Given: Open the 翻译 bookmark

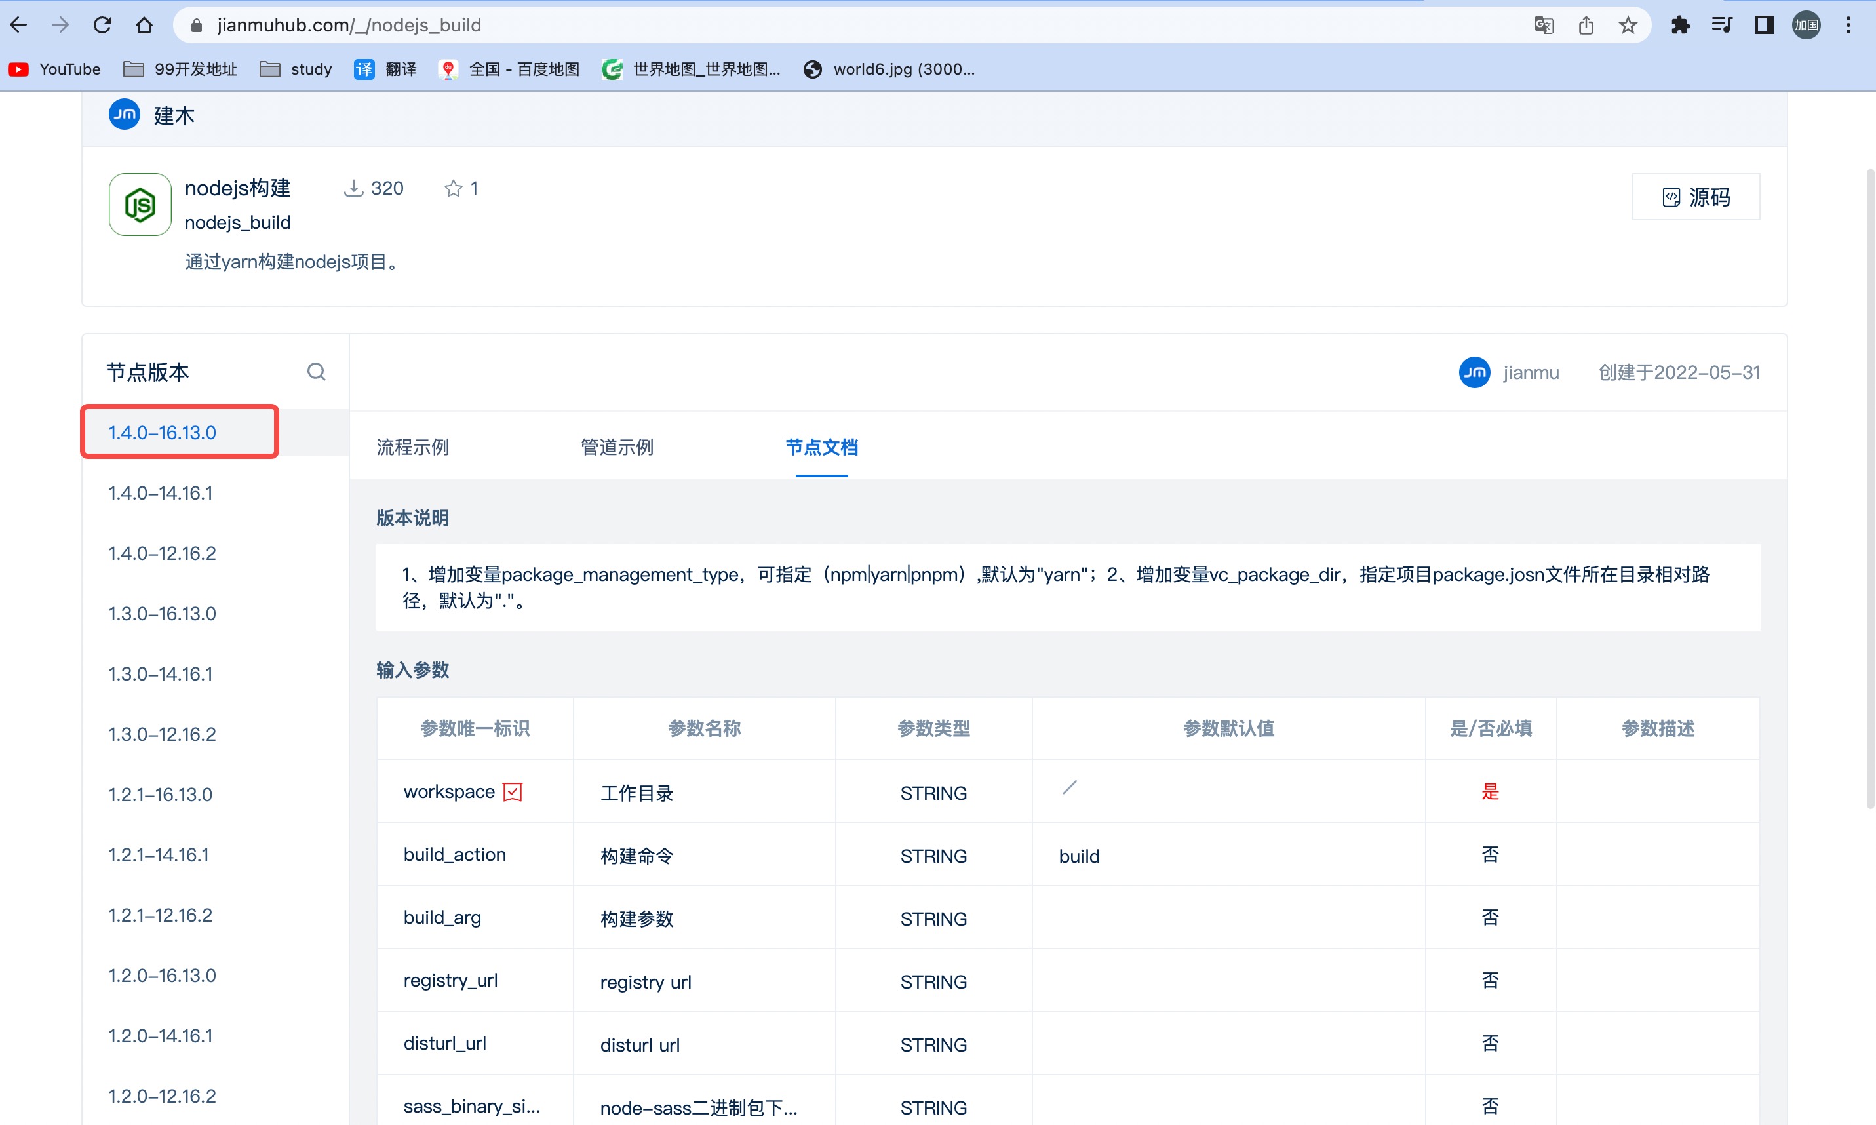Looking at the screenshot, I should click(x=386, y=69).
